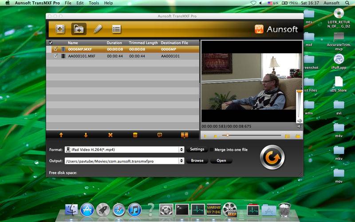
Task: Uncheck the 0006MP.MXF file checkbox
Action: tap(55, 49)
